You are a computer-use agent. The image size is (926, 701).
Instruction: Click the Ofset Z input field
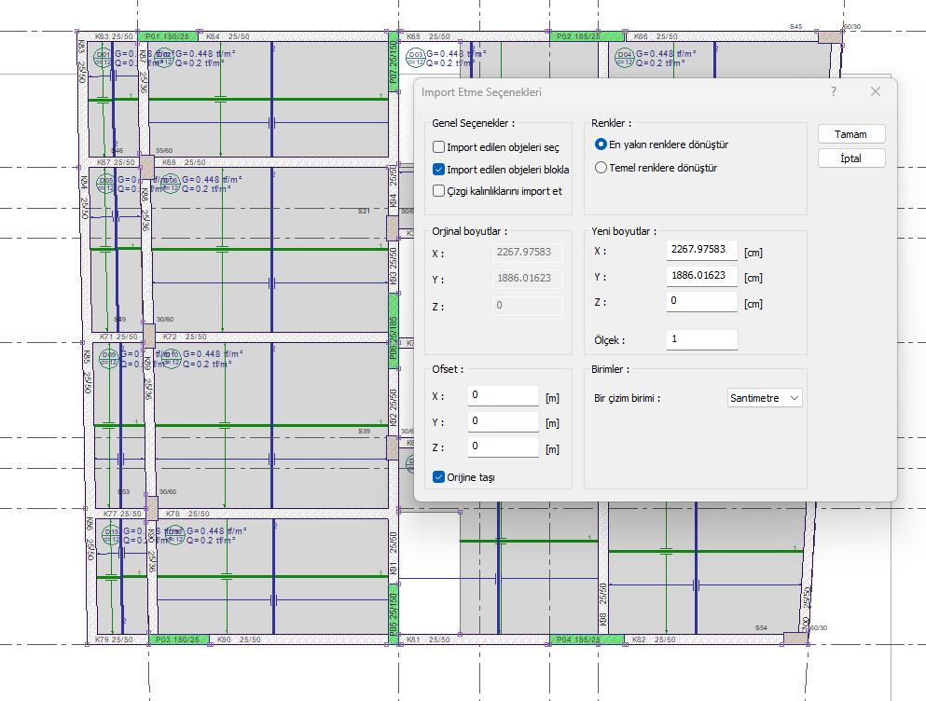coord(504,447)
